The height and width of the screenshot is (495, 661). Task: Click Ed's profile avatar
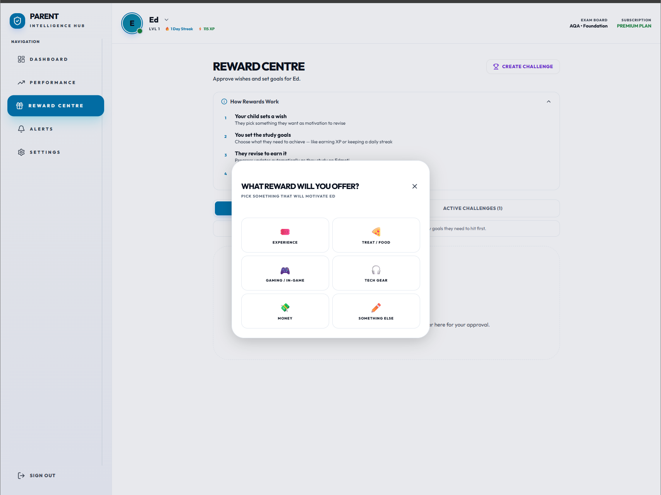coord(132,23)
